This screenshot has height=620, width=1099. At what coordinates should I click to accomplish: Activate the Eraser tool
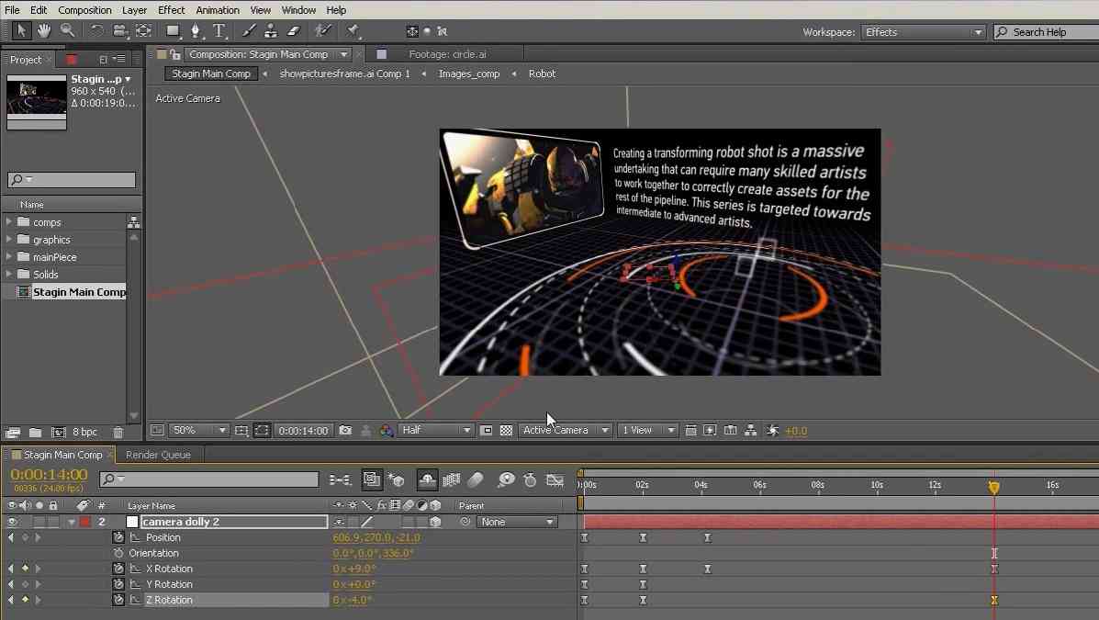pyautogui.click(x=294, y=31)
